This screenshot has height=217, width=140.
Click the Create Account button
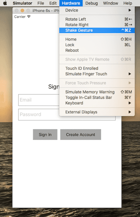[80, 135]
